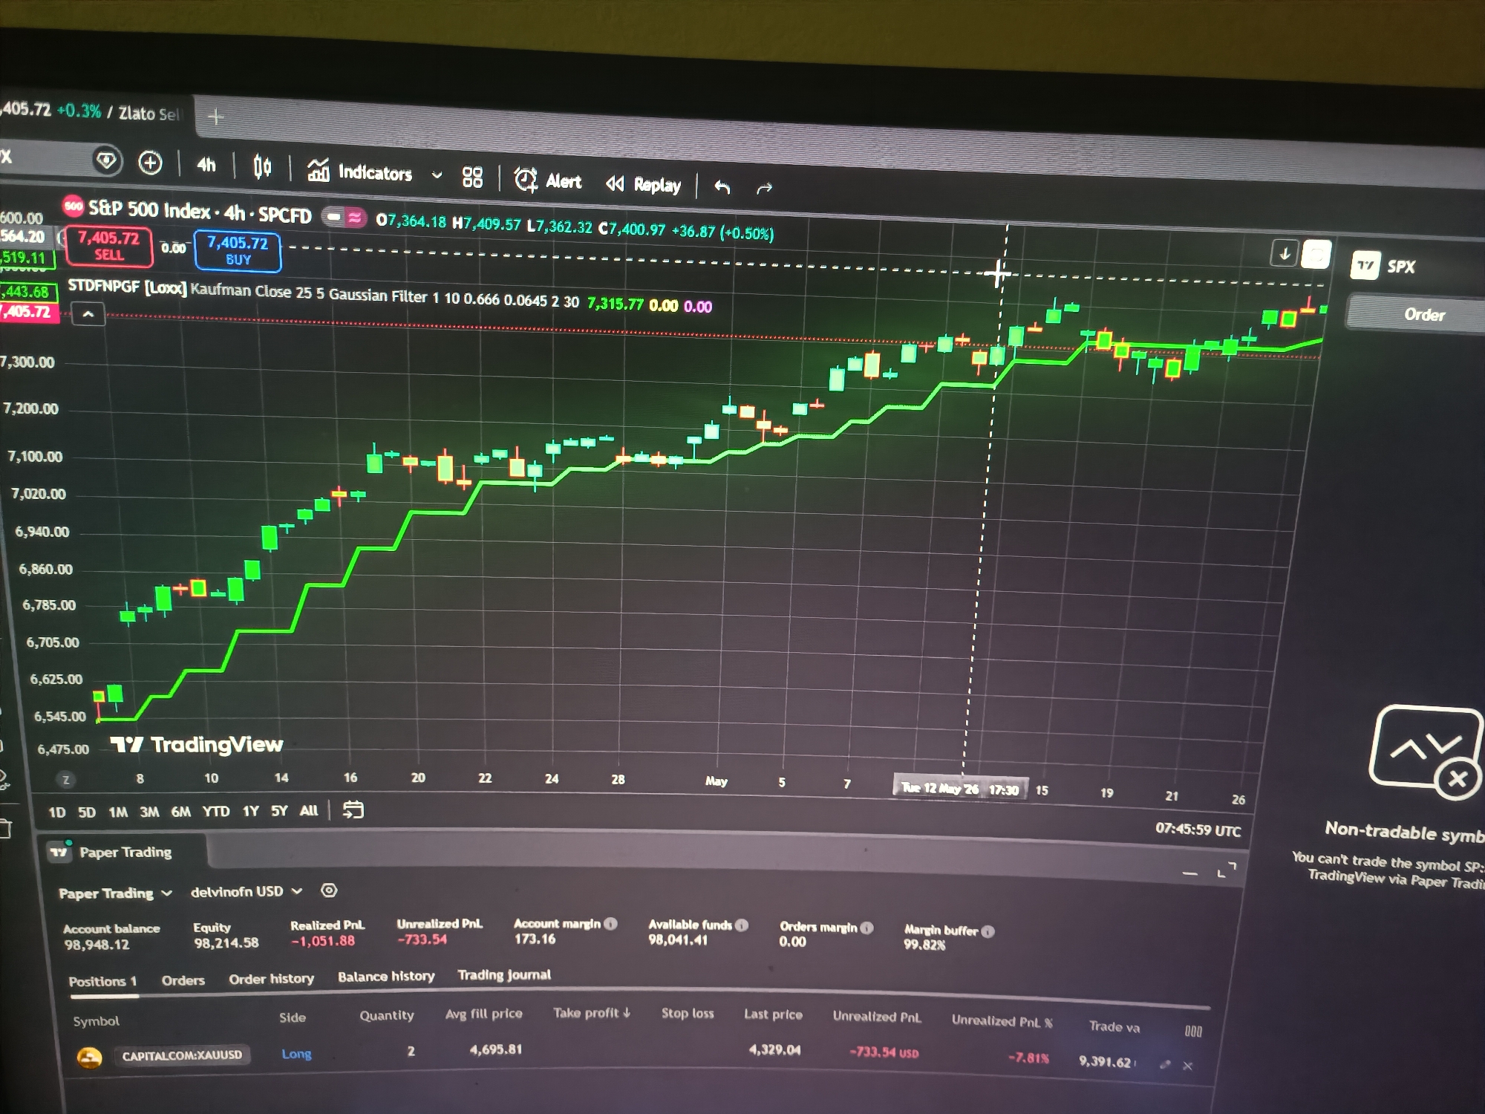
Task: Open the Indicators dialog
Action: 360,172
